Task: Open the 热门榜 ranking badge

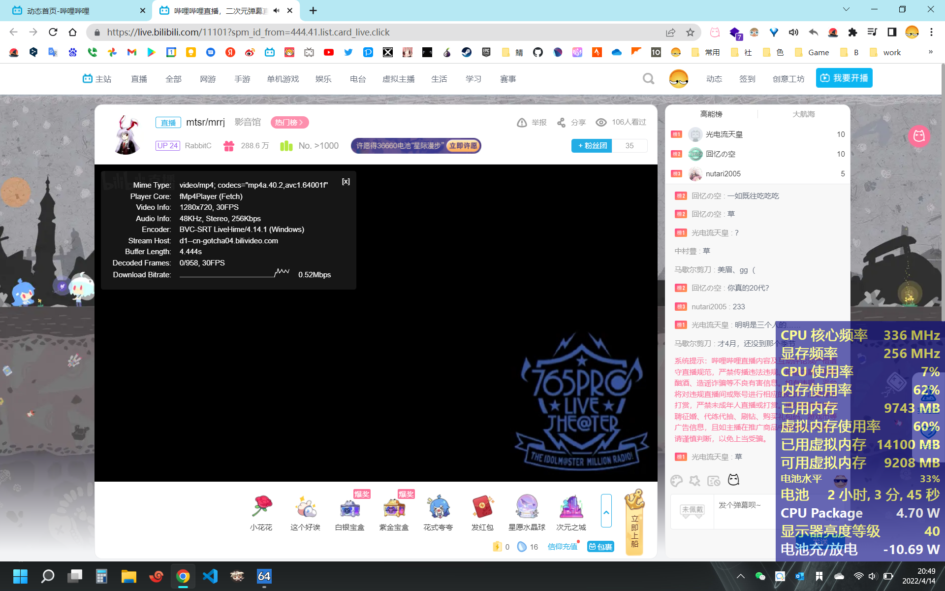Action: 289,122
